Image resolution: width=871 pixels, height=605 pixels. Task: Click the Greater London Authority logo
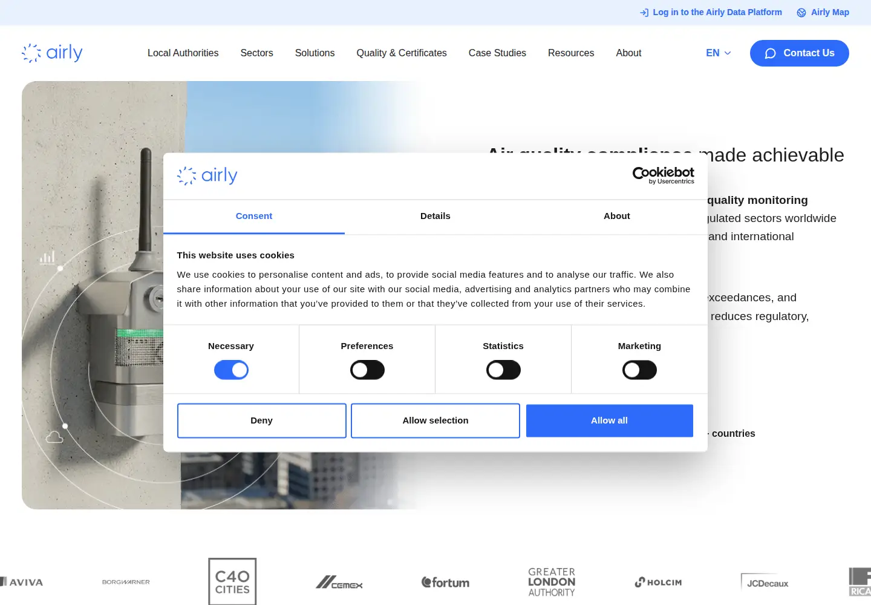[552, 582]
